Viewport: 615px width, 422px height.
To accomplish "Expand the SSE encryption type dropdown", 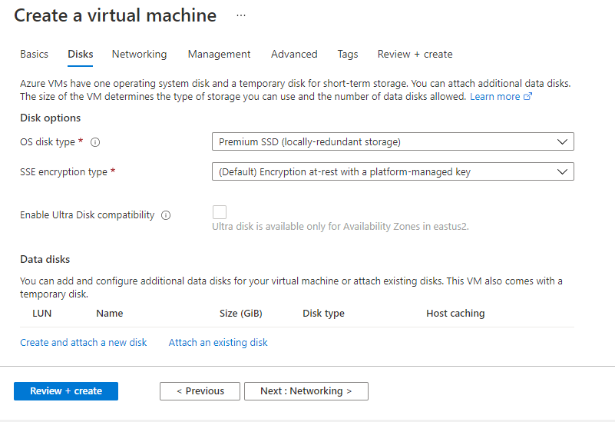I will click(x=392, y=172).
